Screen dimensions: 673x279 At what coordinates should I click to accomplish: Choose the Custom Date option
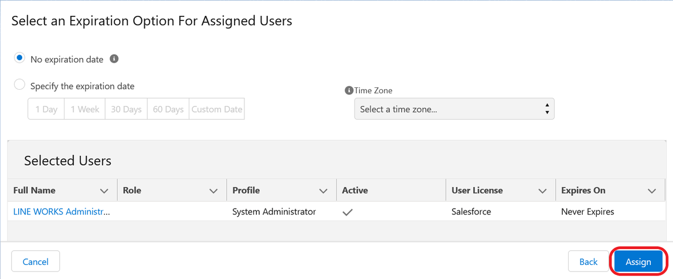[x=217, y=110]
